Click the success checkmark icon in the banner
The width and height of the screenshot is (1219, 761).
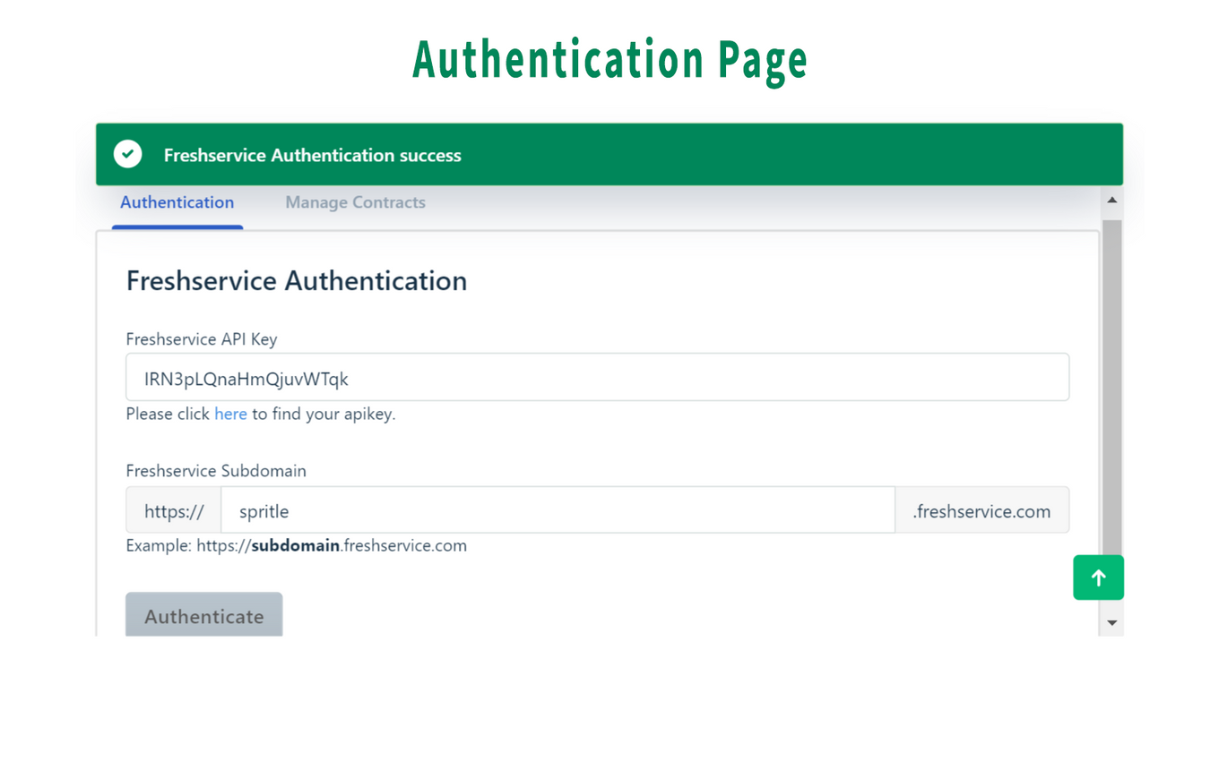tap(128, 154)
